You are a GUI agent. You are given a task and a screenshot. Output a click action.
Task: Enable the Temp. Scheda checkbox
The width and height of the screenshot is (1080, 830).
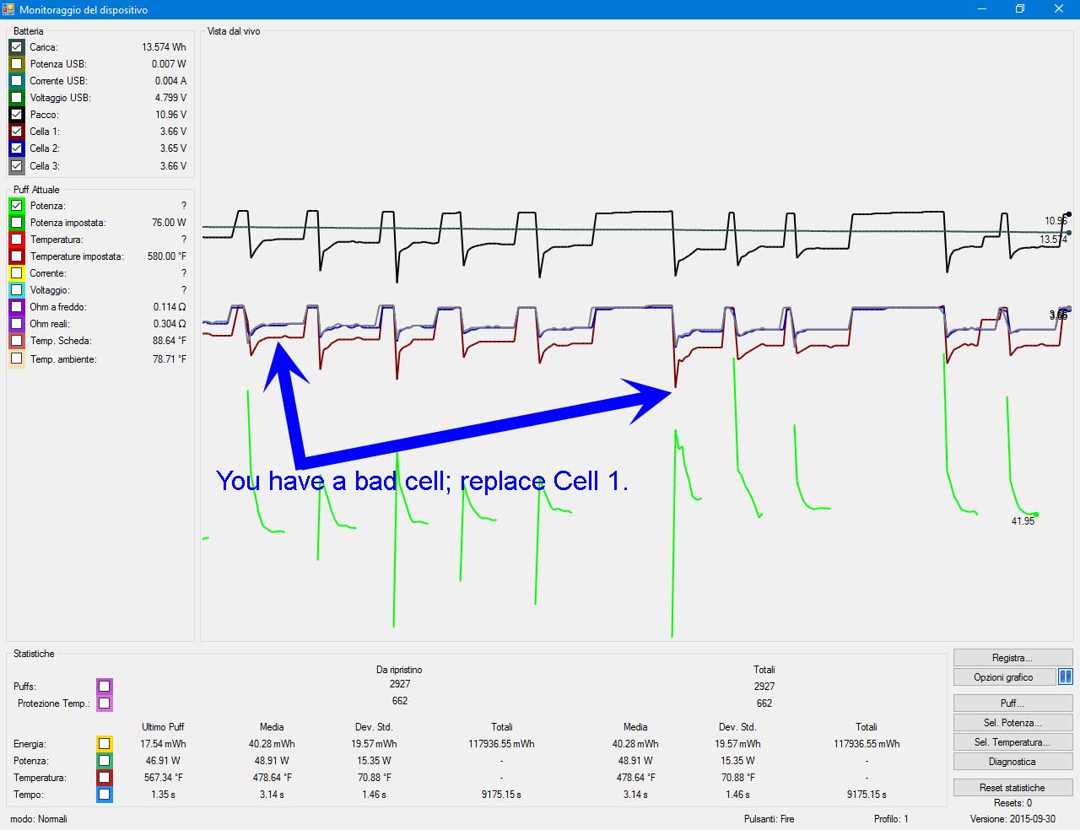[17, 341]
